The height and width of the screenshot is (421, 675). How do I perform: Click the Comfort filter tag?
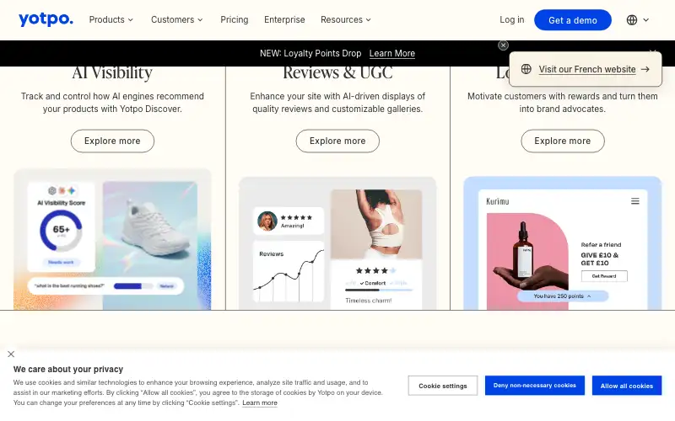[373, 283]
